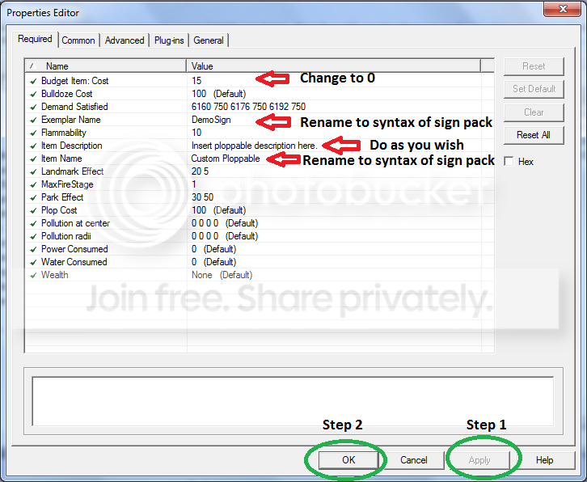The image size is (587, 482).
Task: Click 'Insert ploppable description here.' value
Action: pyautogui.click(x=254, y=146)
